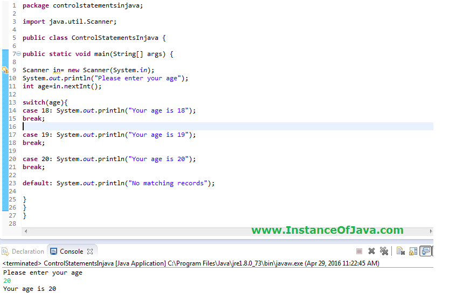Click the 'default:' keyword on line 23

pyautogui.click(x=38, y=183)
